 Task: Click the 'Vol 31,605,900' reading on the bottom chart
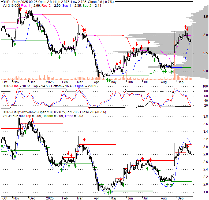coord(14,116)
